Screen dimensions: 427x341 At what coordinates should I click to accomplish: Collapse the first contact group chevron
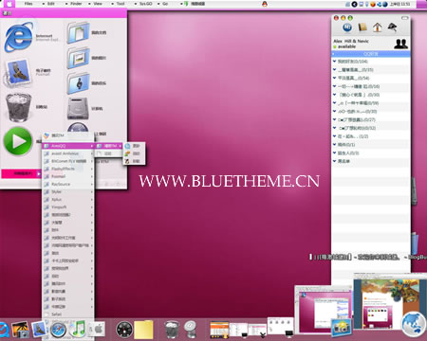click(334, 61)
